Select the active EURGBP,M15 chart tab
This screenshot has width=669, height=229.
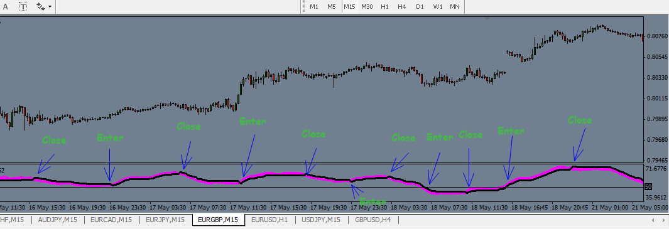click(218, 220)
